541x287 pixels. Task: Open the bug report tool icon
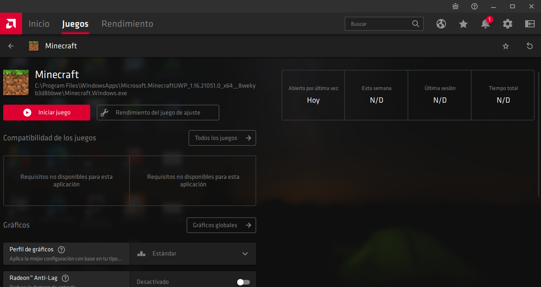pyautogui.click(x=455, y=6)
